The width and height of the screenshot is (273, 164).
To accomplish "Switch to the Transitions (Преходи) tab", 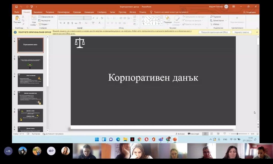I will pos(77,12).
